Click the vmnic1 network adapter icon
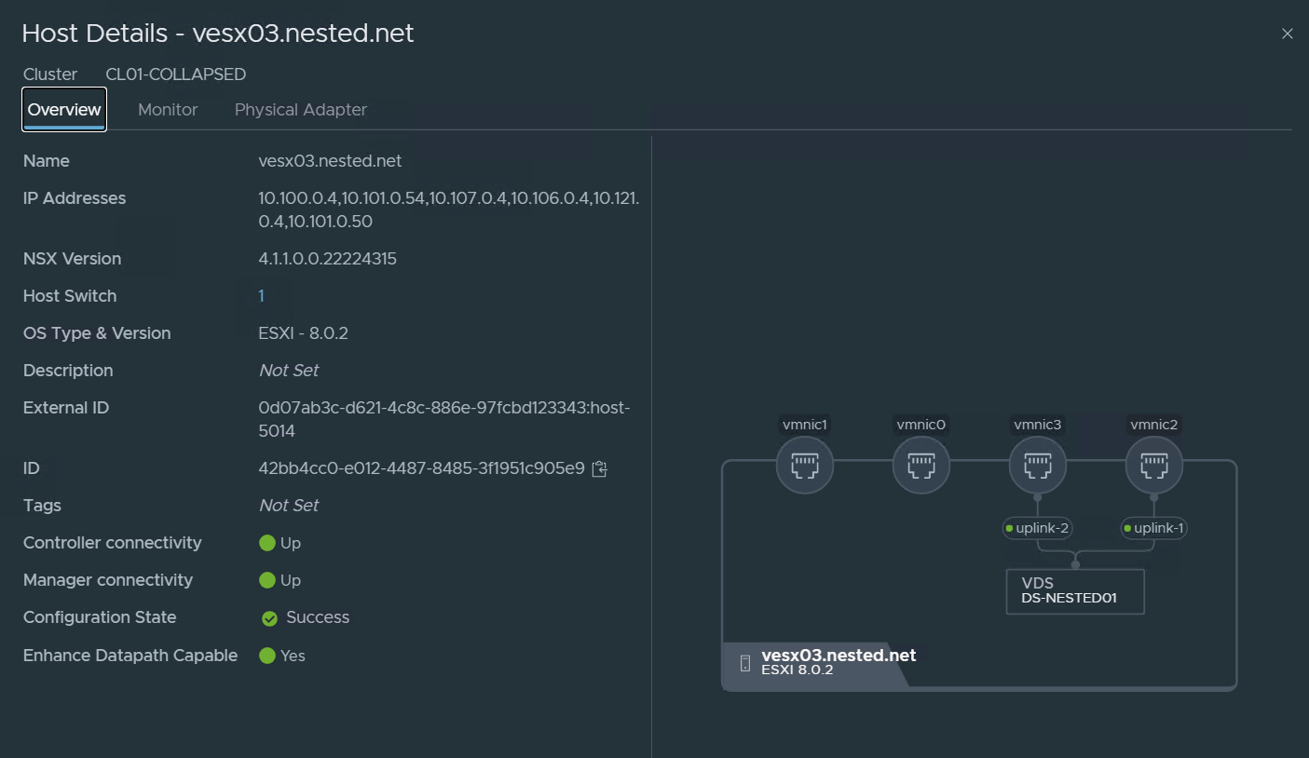Image resolution: width=1309 pixels, height=758 pixels. [x=804, y=465]
